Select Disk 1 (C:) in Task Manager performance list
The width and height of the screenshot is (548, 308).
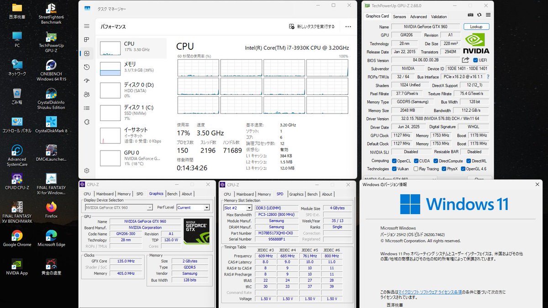pos(132,113)
